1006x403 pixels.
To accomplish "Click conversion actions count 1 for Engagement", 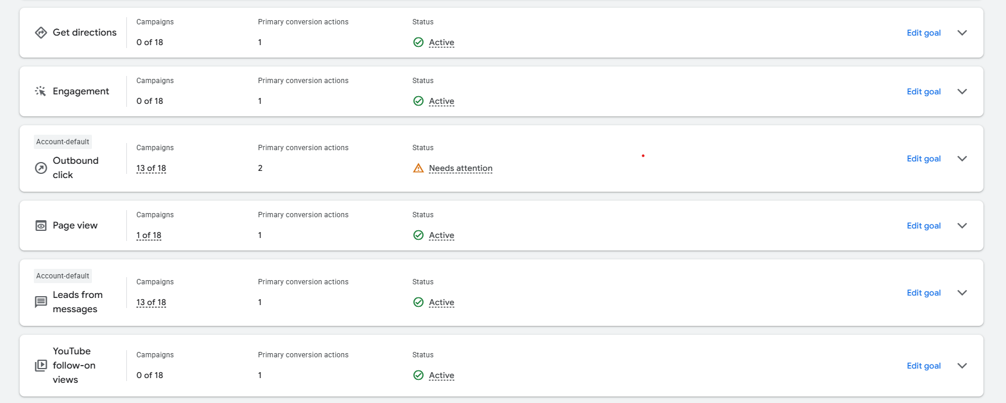I will coord(260,101).
